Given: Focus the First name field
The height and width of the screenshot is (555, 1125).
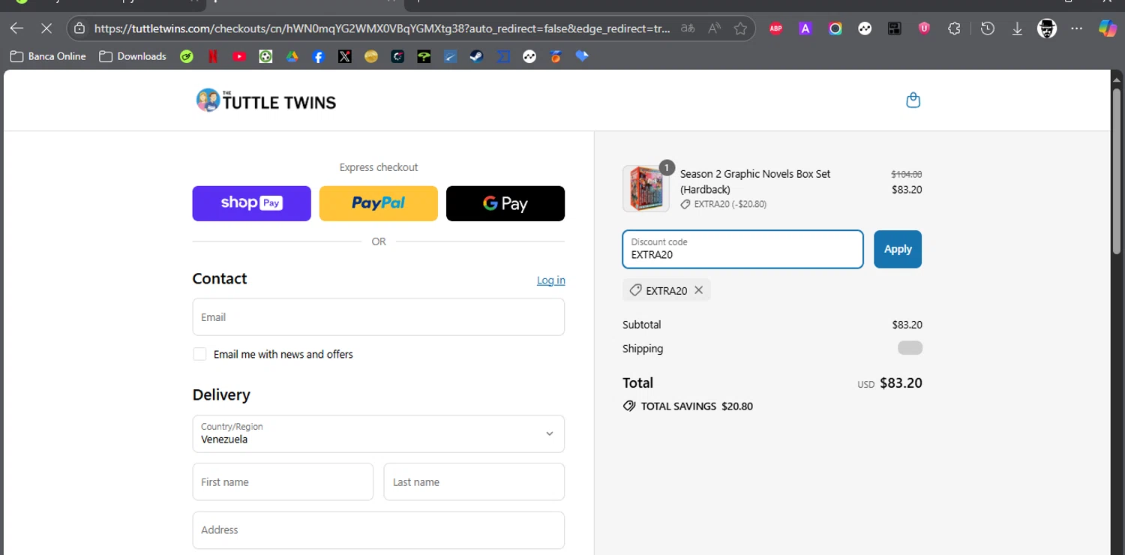Looking at the screenshot, I should [x=283, y=481].
